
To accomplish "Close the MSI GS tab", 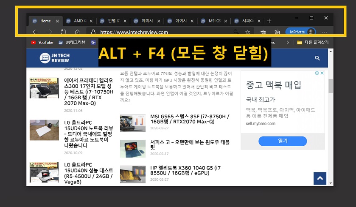I will (x=225, y=21).
